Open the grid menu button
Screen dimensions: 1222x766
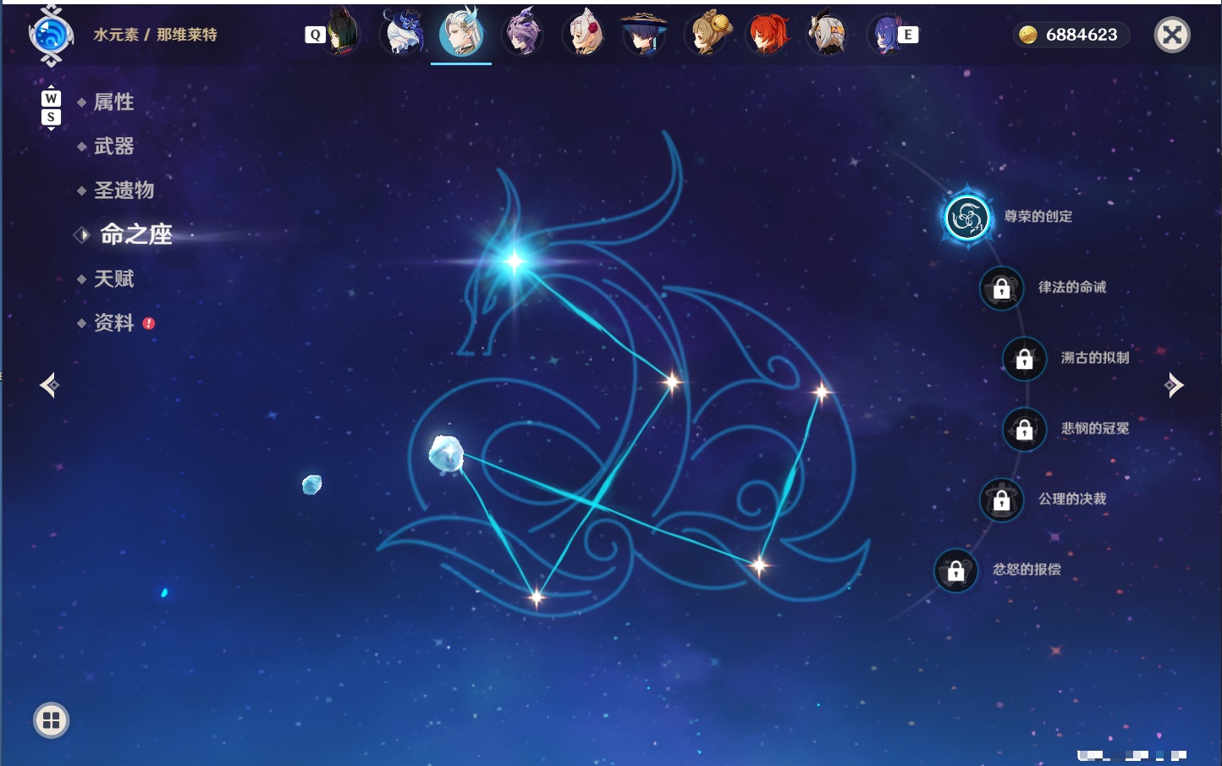click(x=51, y=720)
